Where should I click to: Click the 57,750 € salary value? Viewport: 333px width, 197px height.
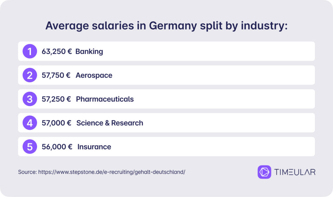click(x=56, y=75)
